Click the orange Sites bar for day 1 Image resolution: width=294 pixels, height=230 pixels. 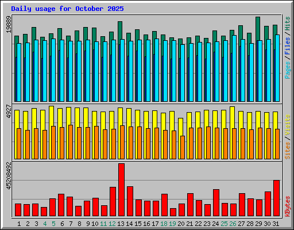(x=19, y=144)
